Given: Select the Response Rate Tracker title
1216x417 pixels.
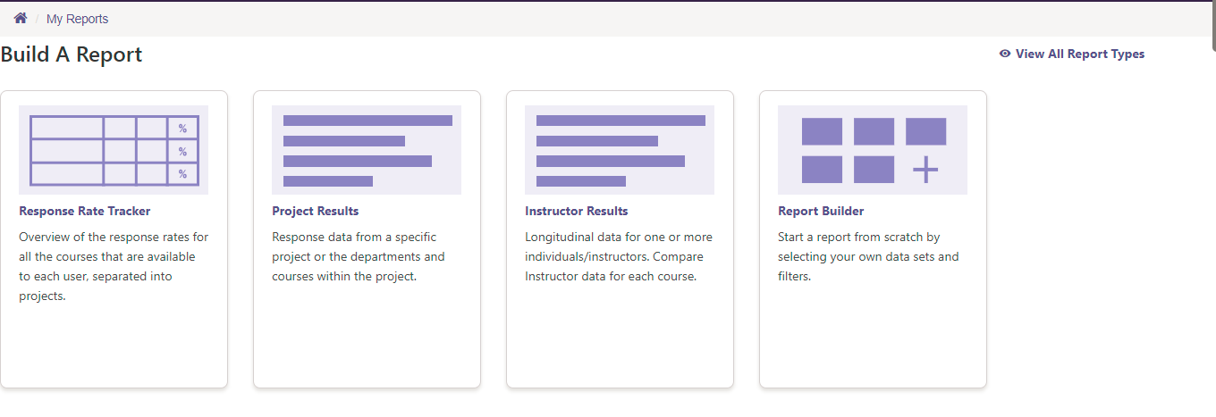Looking at the screenshot, I should pos(85,212).
